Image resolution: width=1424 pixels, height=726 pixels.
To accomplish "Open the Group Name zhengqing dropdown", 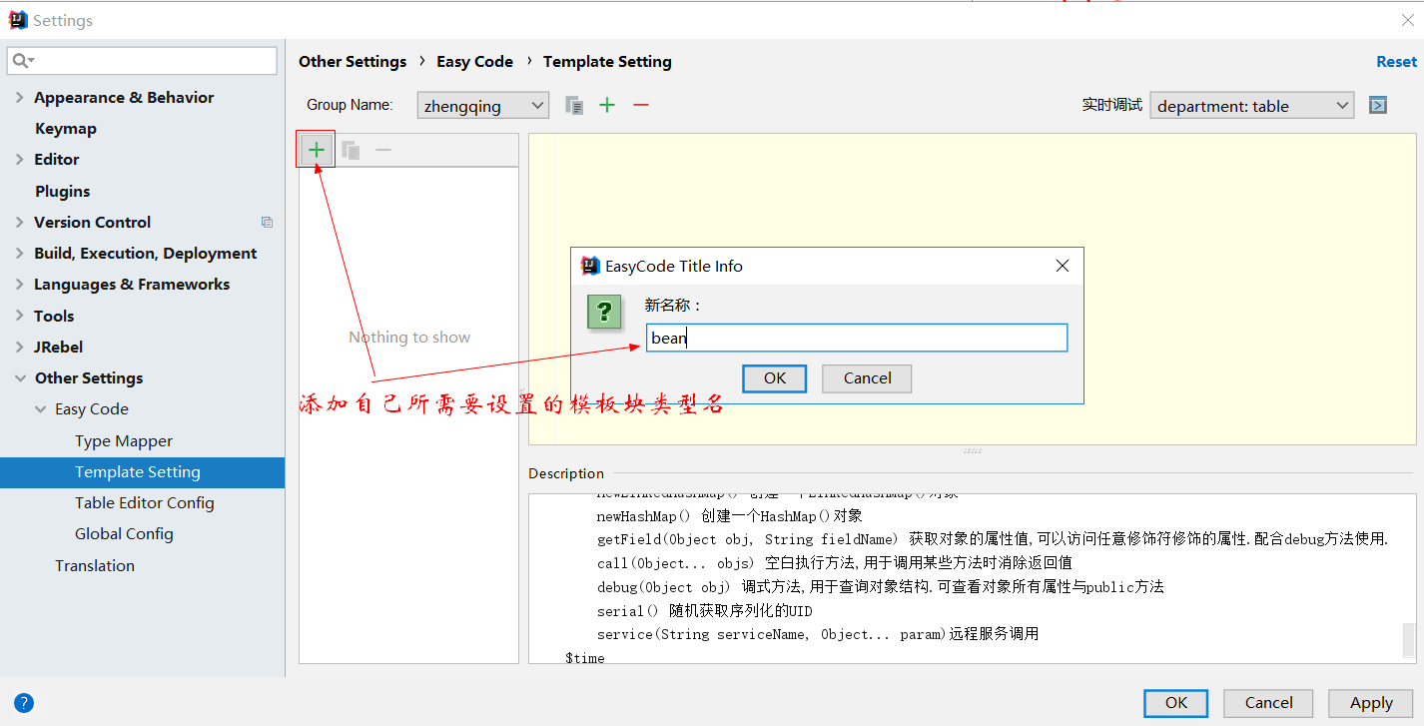I will 483,106.
